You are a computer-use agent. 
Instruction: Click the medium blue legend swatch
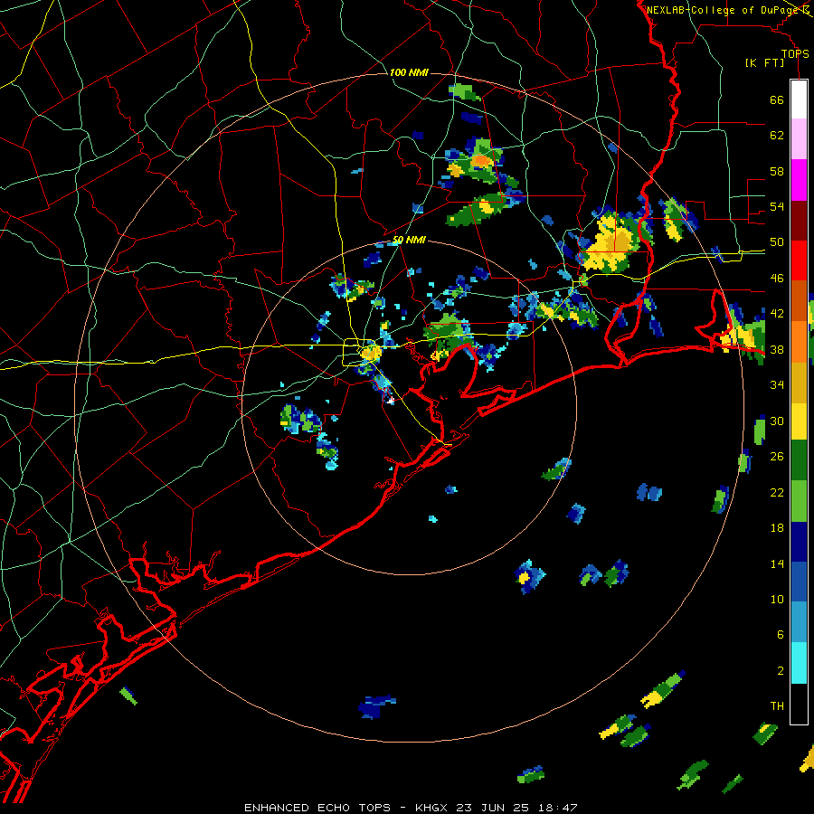[799, 582]
